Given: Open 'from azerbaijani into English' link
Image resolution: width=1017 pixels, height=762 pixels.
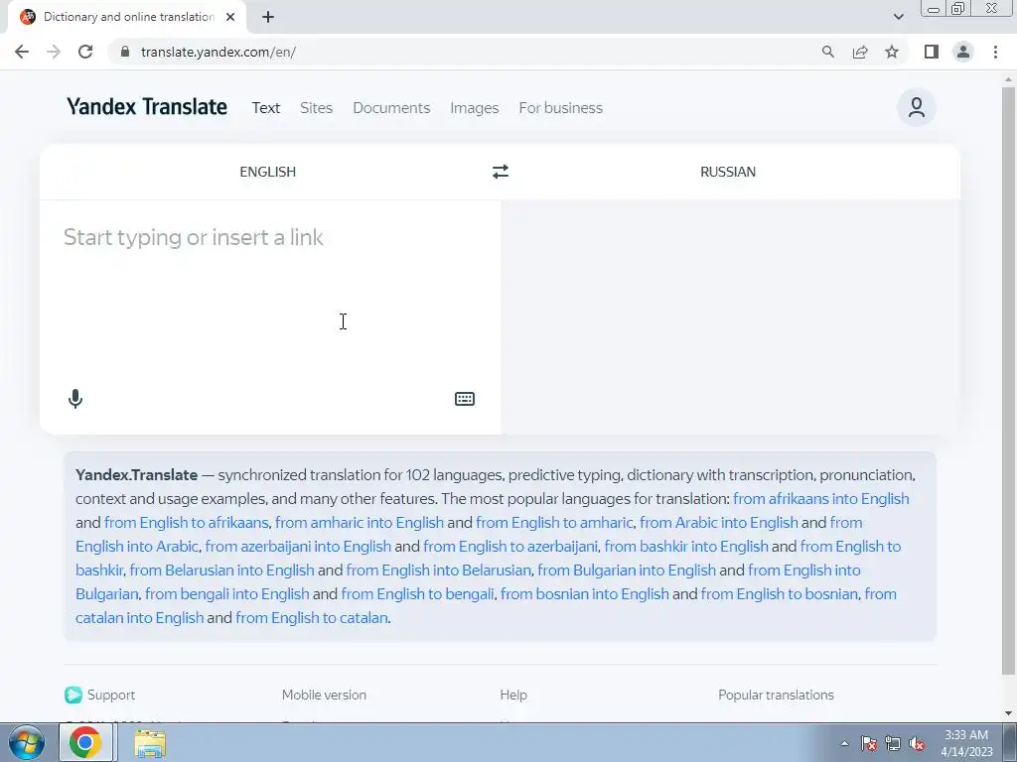Looking at the screenshot, I should click(x=298, y=547).
